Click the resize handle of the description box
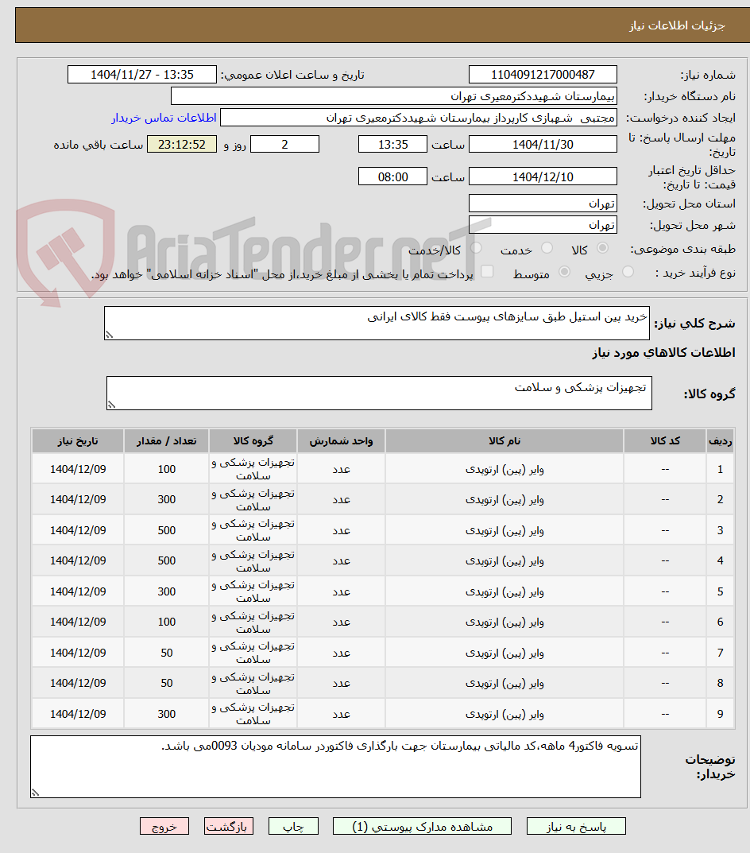Screen dimensions: 750x853 [110, 335]
